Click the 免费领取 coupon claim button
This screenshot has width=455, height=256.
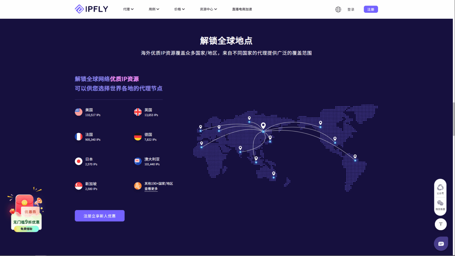[26, 228]
